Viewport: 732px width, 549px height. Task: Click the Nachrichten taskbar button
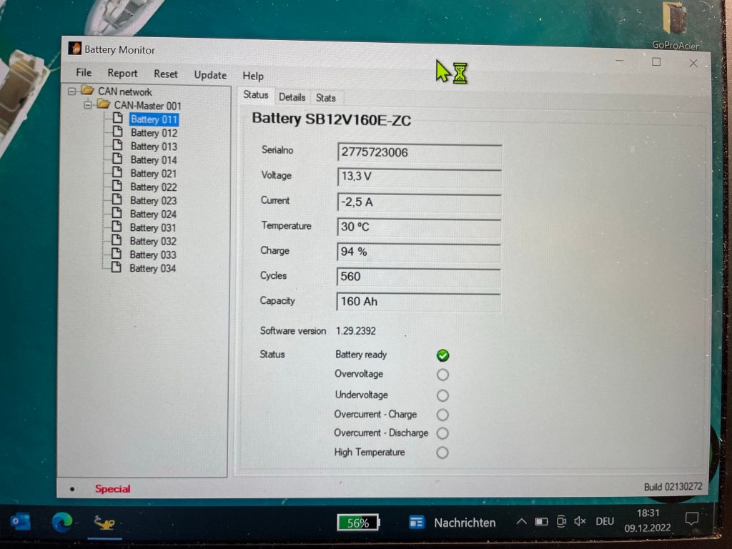tap(452, 523)
